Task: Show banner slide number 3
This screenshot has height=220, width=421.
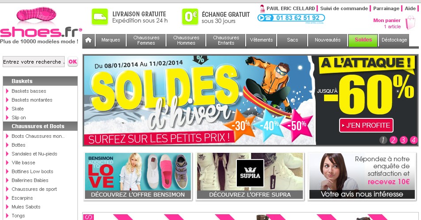Action: (x=403, y=140)
